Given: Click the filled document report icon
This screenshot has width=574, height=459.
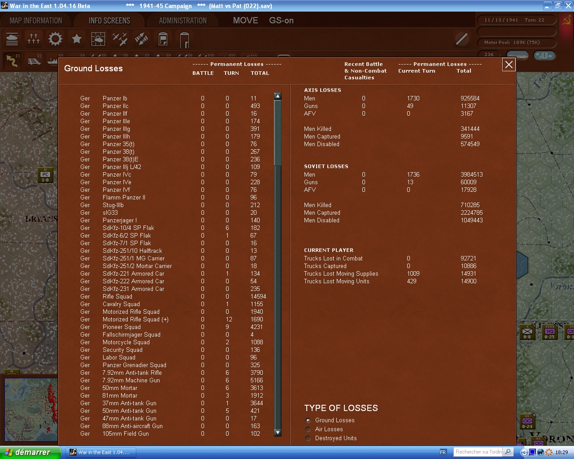Looking at the screenshot, I should (x=163, y=39).
